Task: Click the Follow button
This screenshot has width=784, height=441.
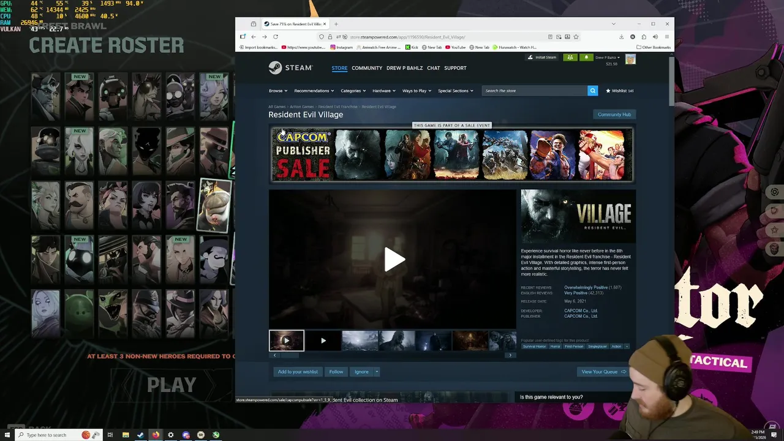Action: pyautogui.click(x=336, y=372)
